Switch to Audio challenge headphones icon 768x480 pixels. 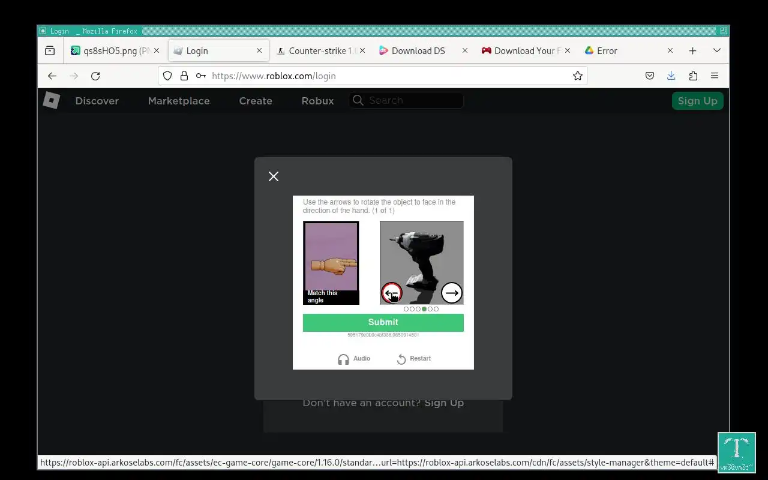click(343, 359)
